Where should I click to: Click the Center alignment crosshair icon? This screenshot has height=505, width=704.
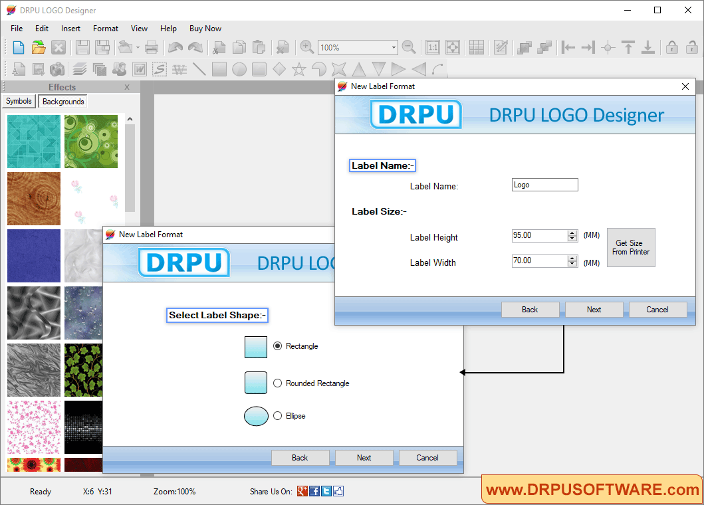pos(608,47)
